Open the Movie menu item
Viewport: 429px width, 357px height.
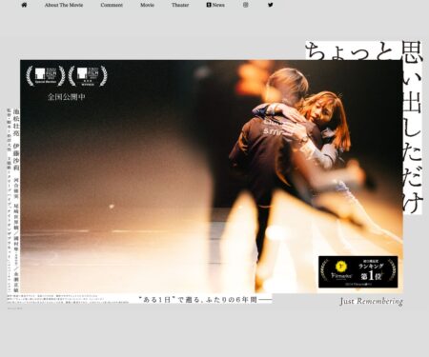[147, 5]
